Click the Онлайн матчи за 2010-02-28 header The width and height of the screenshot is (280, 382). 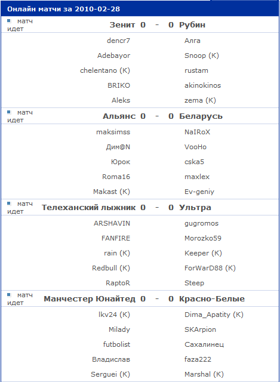point(64,9)
